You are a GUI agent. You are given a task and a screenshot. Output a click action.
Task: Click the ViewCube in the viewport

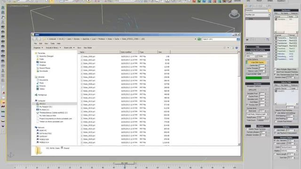pyautogui.click(x=234, y=14)
